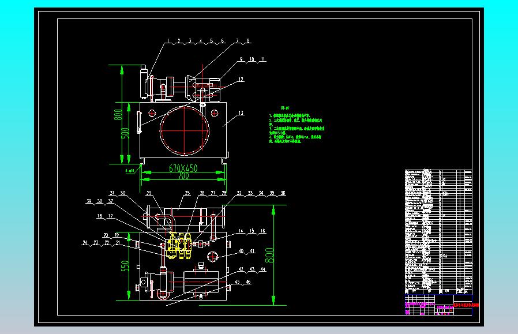This screenshot has height=334, width=518.
Task: Click the part number label 7
Action: (237, 41)
